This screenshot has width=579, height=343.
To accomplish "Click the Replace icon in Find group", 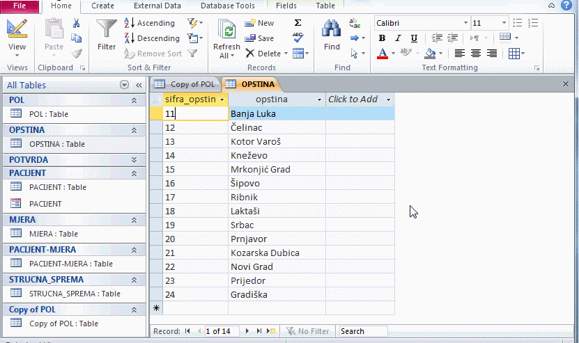I will click(355, 23).
